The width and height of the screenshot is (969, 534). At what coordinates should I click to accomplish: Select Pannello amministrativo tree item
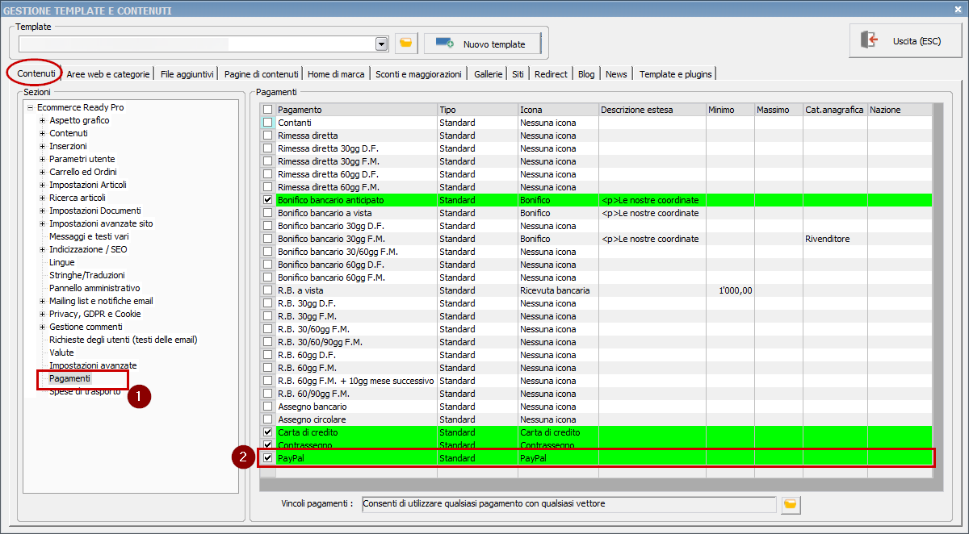(x=94, y=288)
